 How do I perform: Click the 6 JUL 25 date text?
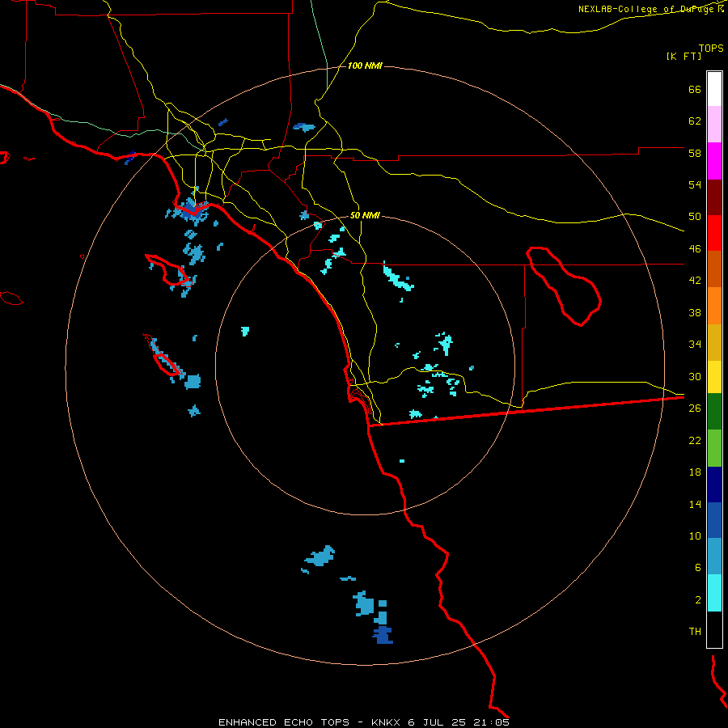point(438,722)
